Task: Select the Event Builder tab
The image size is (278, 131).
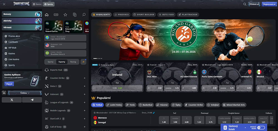Action: click(x=144, y=15)
